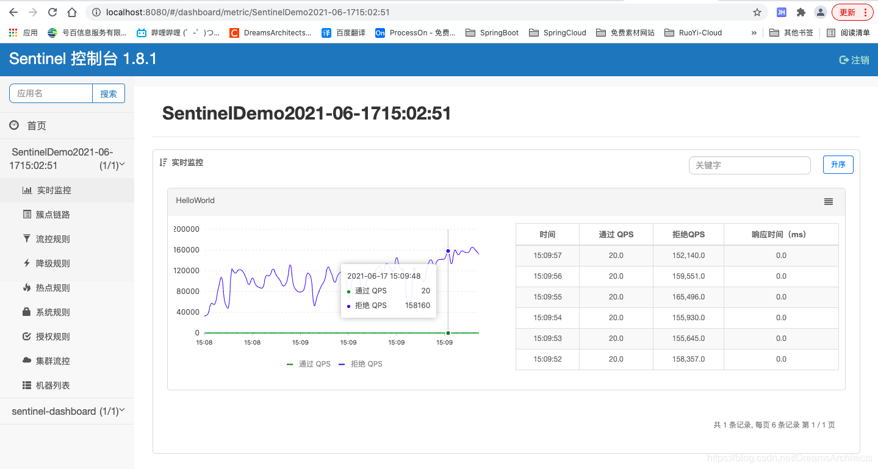Open the 阅读清单 reading list
Image resolution: width=878 pixels, height=469 pixels.
tap(848, 33)
